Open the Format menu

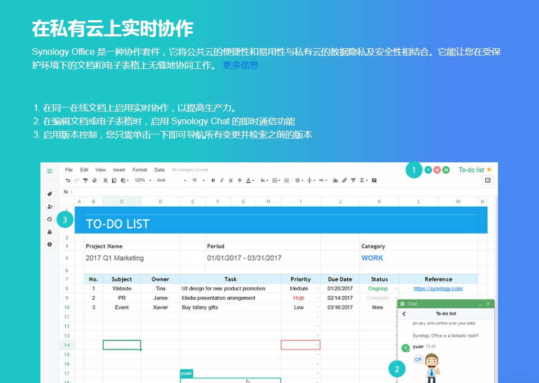point(140,170)
